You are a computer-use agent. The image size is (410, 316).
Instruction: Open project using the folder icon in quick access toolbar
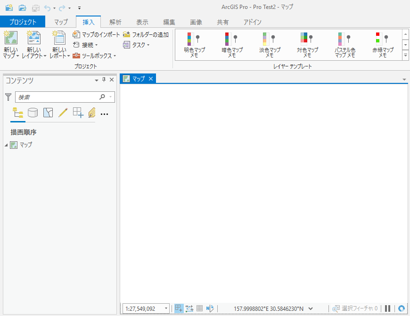tap(23, 8)
